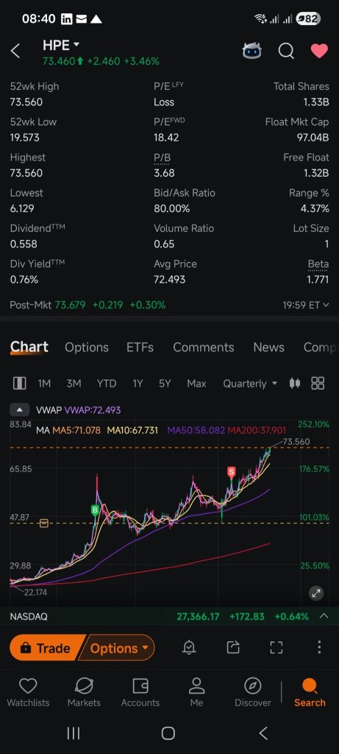Select the Max chart range
The image size is (339, 754).
[196, 383]
